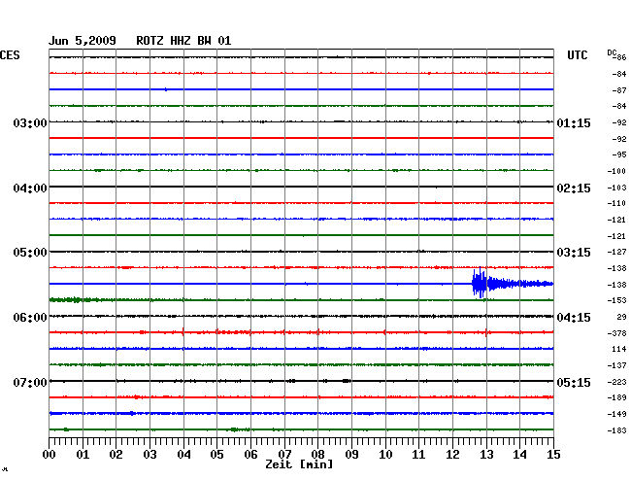Click the UTC column header
The width and height of the screenshot is (631, 480).
(x=577, y=55)
